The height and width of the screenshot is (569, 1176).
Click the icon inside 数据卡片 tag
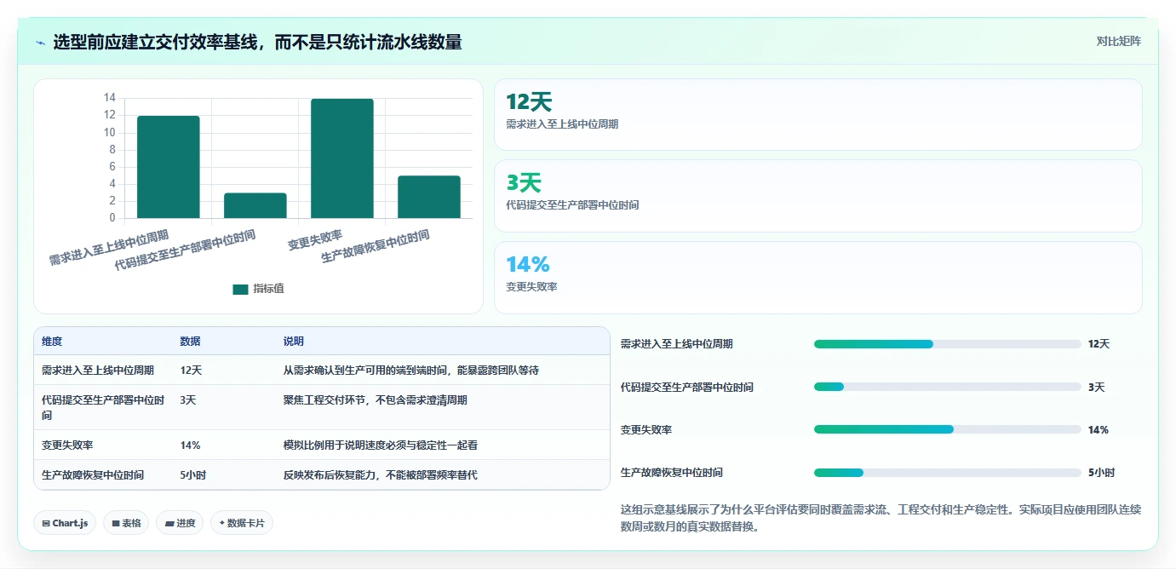coord(221,523)
